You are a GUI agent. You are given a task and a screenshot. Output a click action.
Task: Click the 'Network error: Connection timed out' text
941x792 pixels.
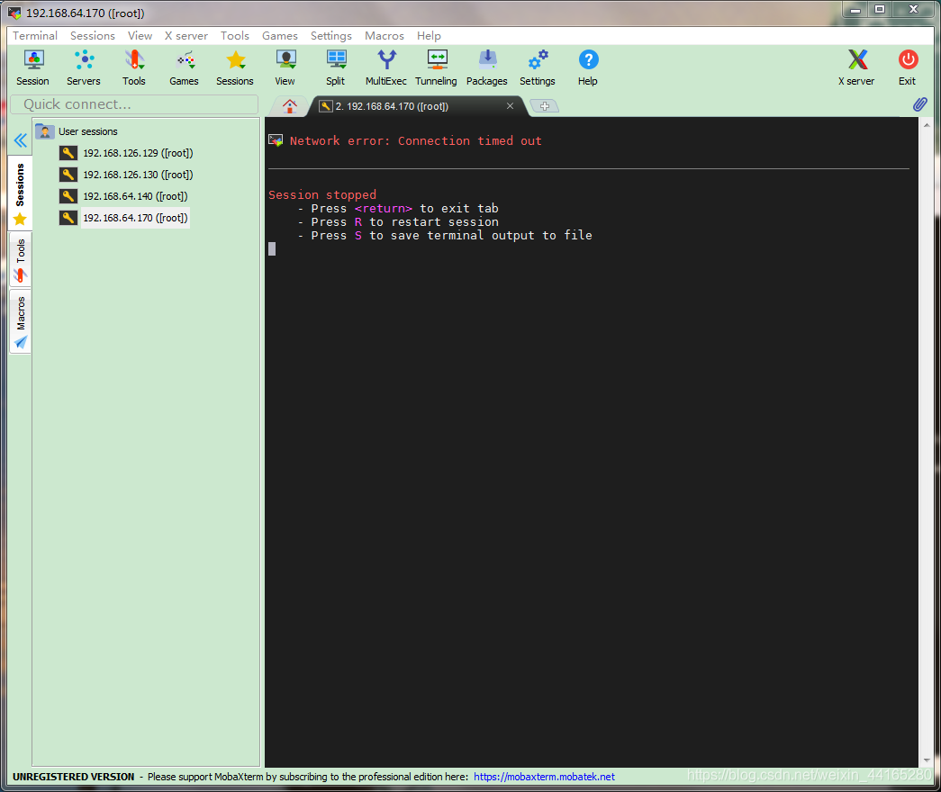(x=415, y=140)
